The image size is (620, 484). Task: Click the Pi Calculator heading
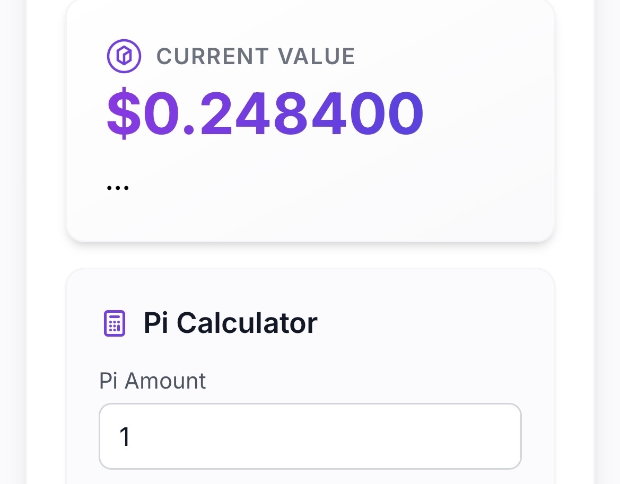click(230, 322)
